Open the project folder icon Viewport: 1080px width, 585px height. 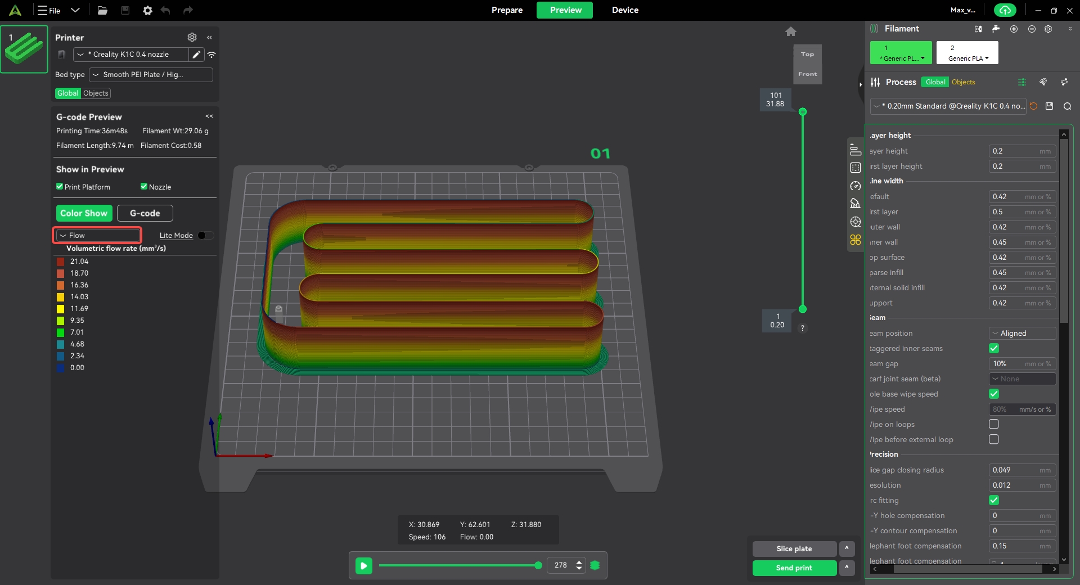pyautogui.click(x=102, y=10)
